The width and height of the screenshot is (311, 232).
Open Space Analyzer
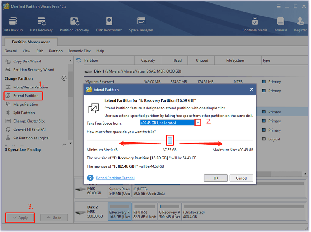coord(141,24)
